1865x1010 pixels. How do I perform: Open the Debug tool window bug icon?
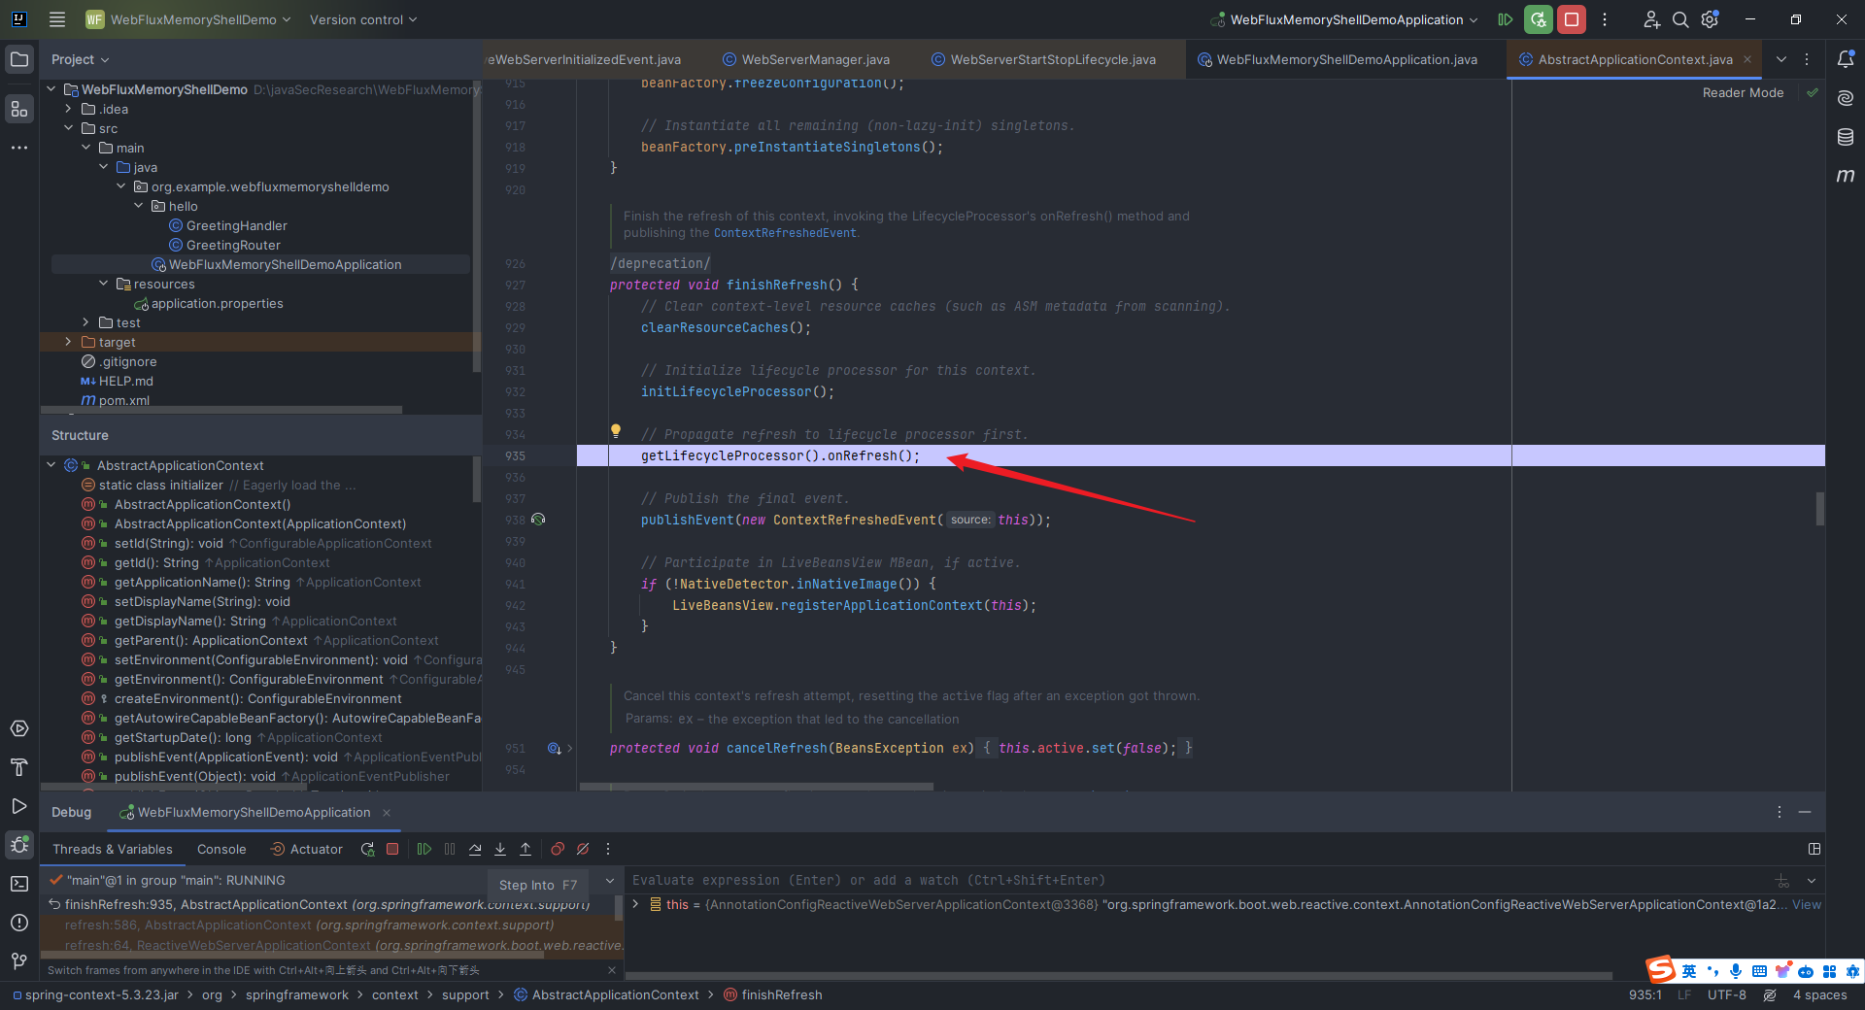19,845
